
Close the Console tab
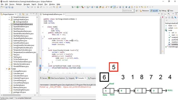(x=85, y=78)
